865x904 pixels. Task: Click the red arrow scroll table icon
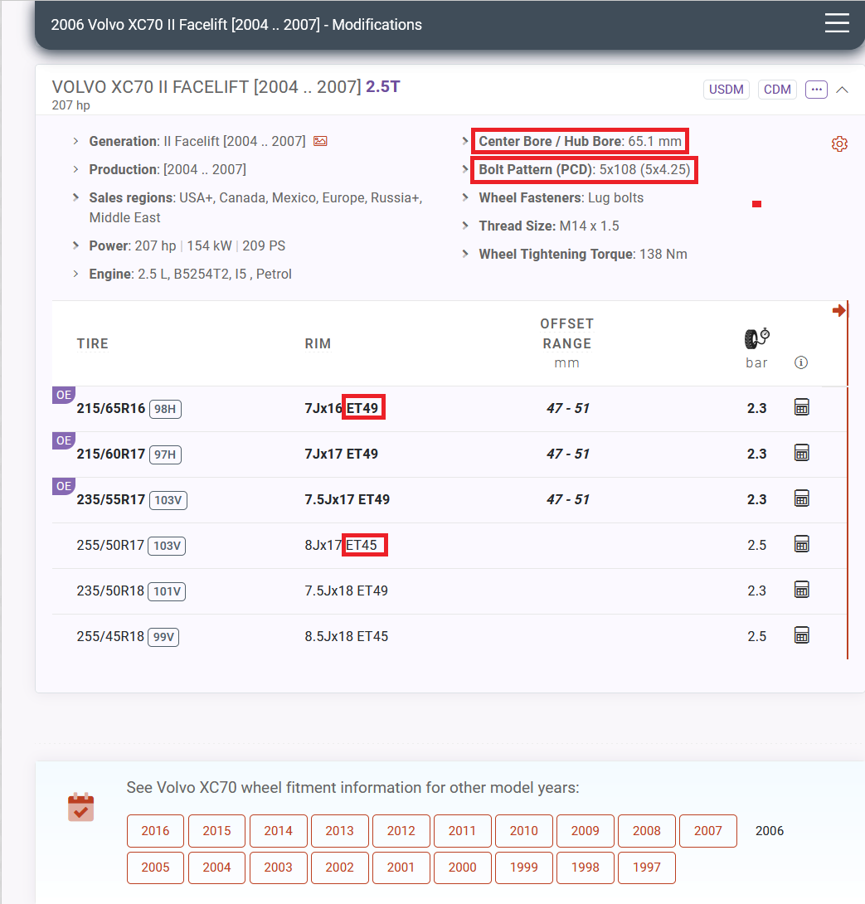pyautogui.click(x=838, y=310)
